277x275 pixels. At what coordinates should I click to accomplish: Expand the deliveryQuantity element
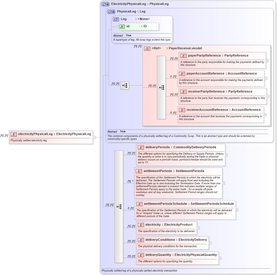(220, 258)
